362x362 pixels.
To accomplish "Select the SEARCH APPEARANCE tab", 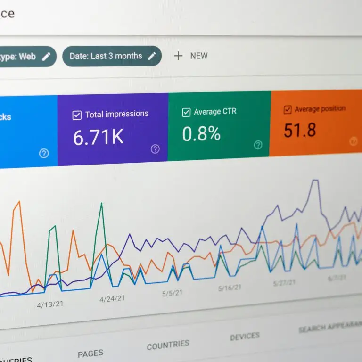I will [330, 327].
